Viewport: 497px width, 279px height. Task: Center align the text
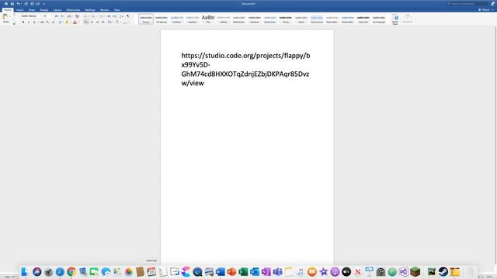(x=92, y=22)
